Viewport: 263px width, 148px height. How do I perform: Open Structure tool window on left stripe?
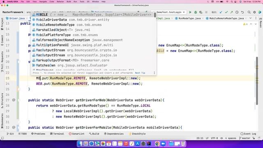tap(2, 101)
